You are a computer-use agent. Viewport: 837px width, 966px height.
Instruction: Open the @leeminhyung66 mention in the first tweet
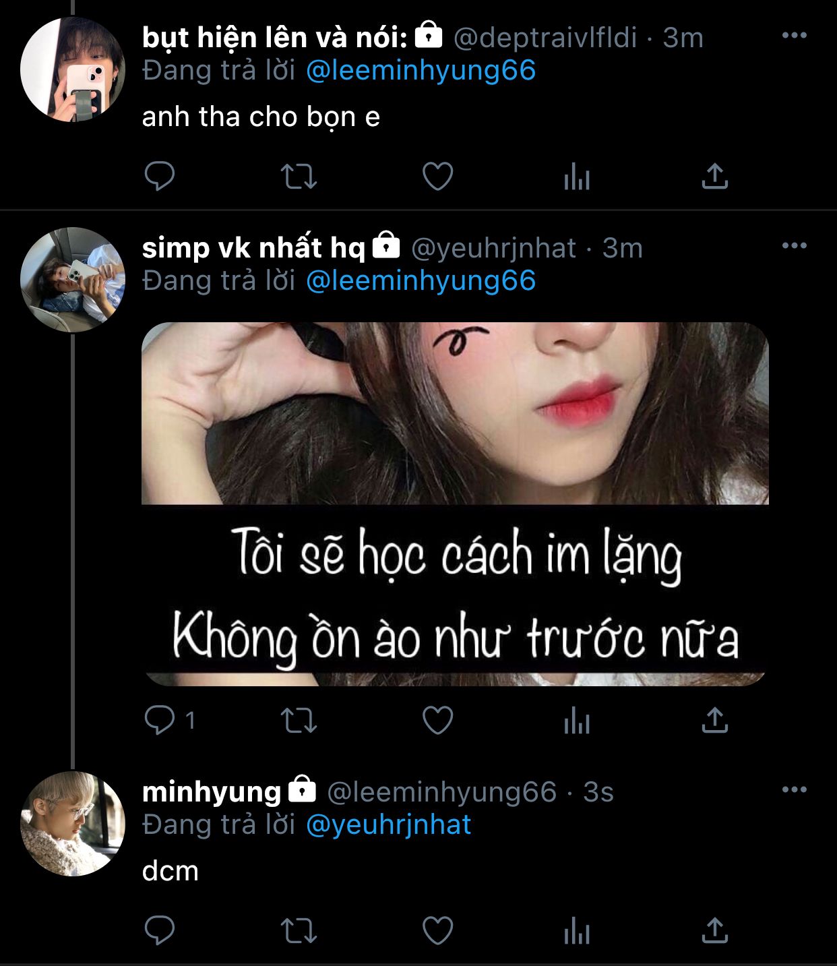421,71
